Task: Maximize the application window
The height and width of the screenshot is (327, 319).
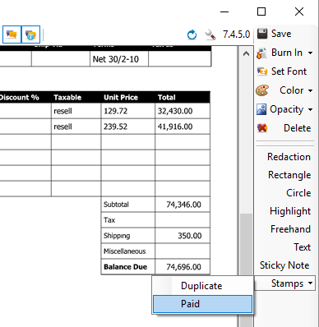Action: (x=261, y=12)
